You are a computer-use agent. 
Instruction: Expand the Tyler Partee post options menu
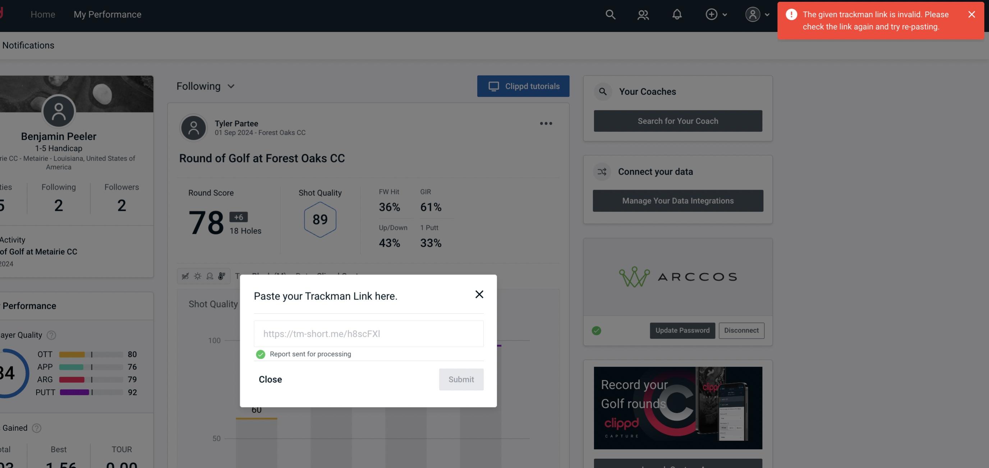click(546, 123)
